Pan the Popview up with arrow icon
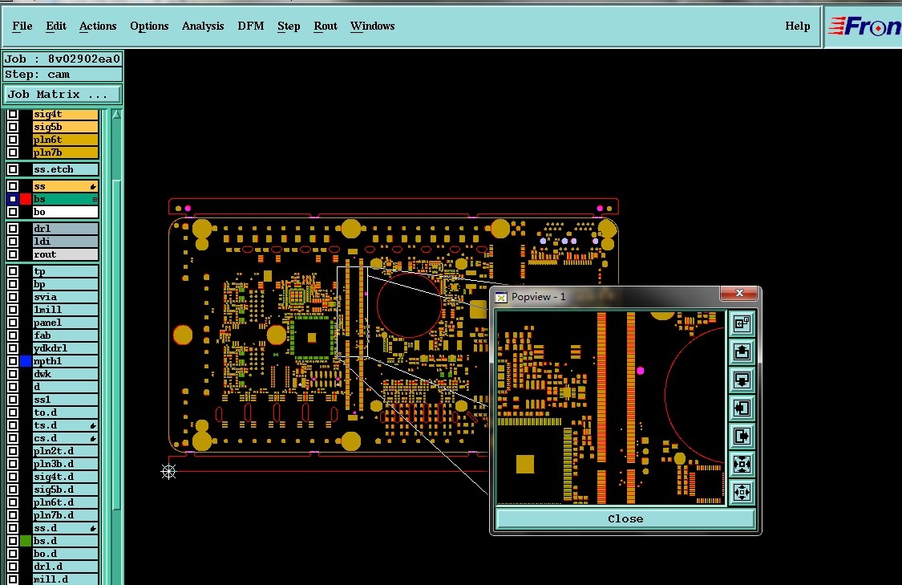The image size is (902, 585). click(742, 351)
